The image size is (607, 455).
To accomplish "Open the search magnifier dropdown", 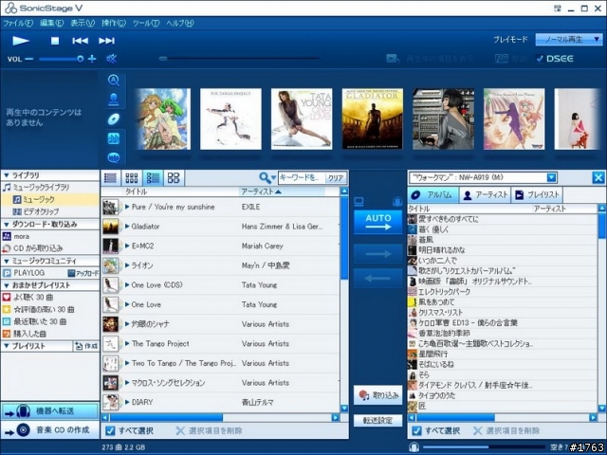I will pyautogui.click(x=267, y=178).
